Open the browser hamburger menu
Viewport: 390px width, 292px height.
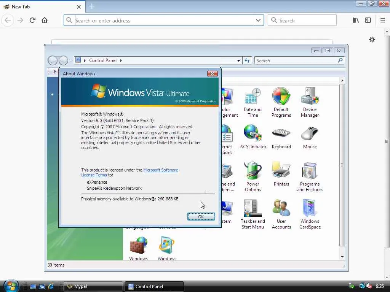382,21
